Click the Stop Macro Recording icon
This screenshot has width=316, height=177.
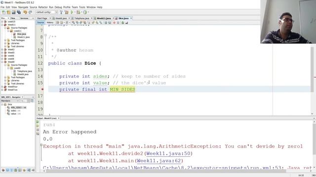point(118,23)
